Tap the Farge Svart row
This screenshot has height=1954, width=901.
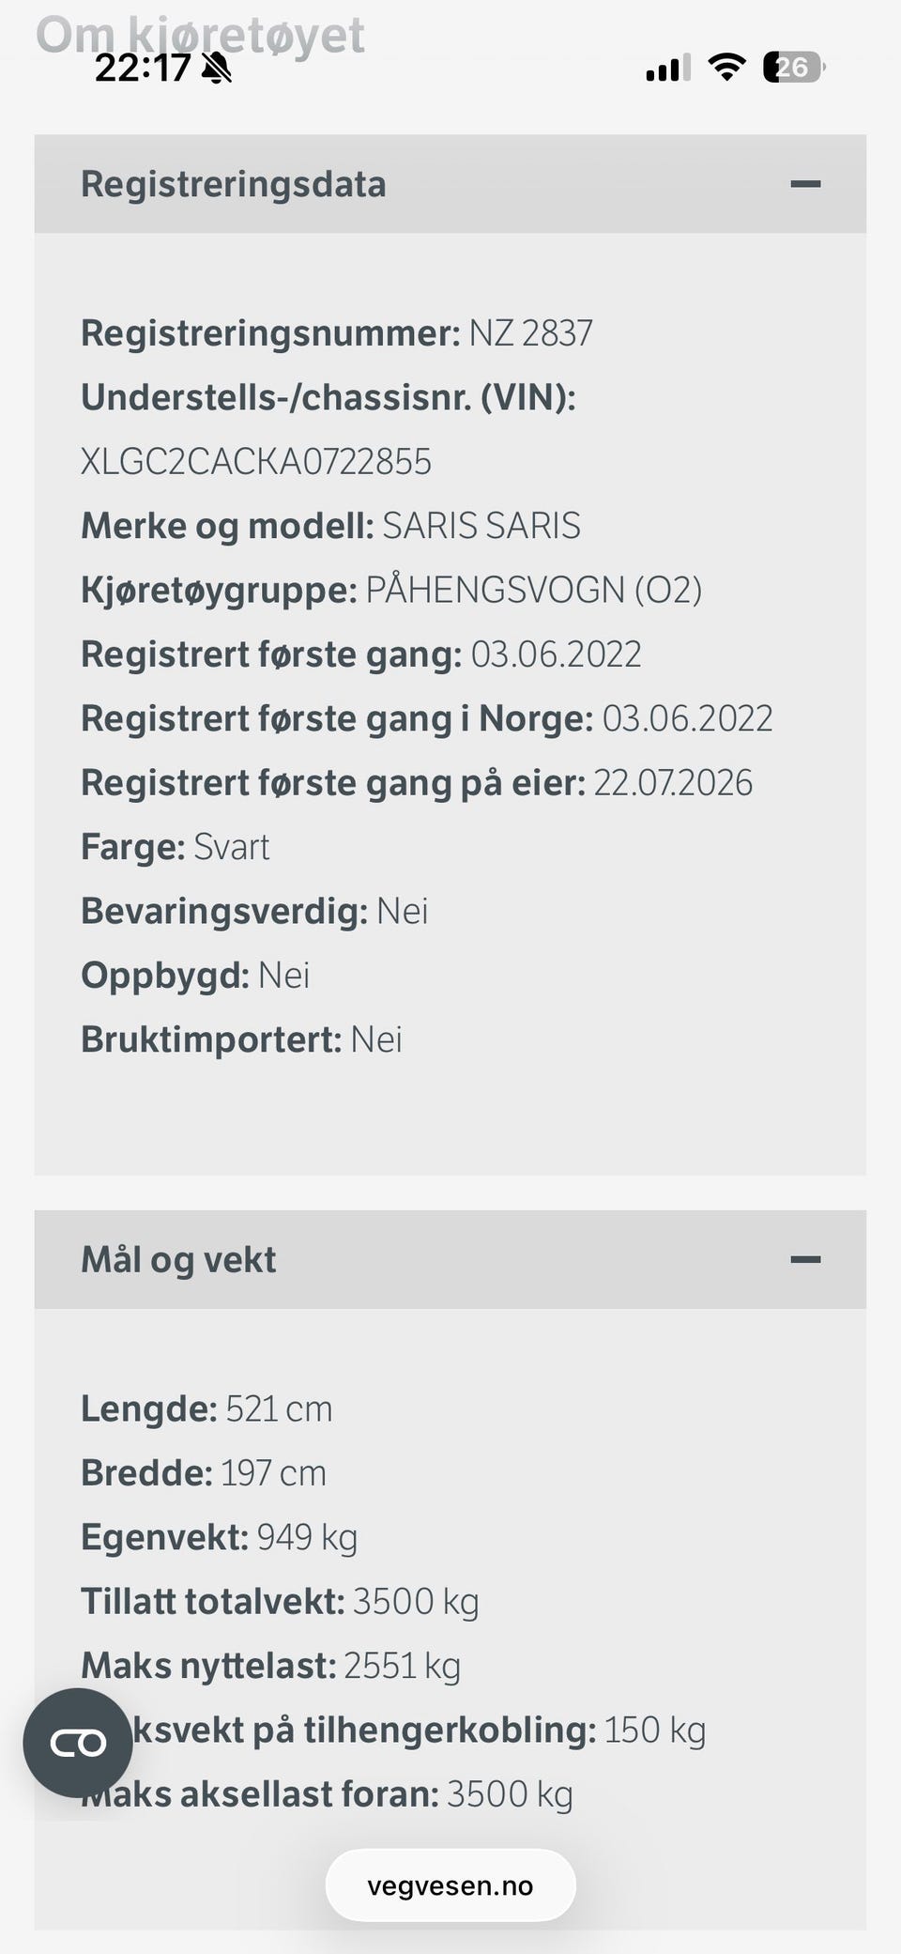[x=176, y=847]
